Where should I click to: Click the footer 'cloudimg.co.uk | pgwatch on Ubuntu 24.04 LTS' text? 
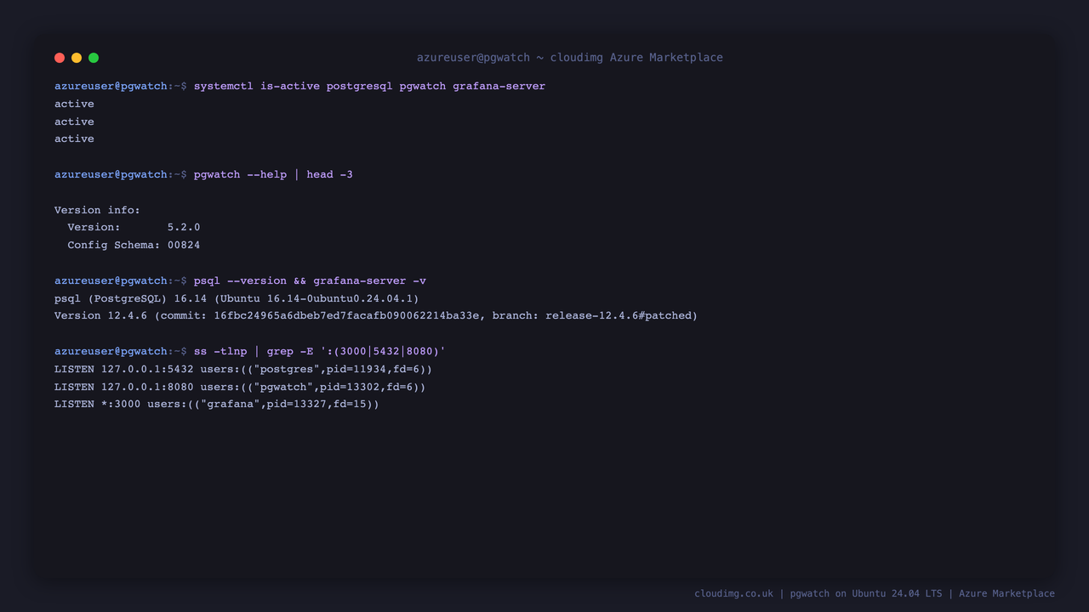tap(818, 593)
